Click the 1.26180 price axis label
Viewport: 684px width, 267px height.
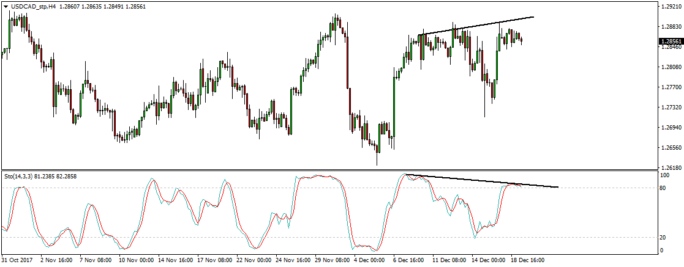(x=671, y=167)
